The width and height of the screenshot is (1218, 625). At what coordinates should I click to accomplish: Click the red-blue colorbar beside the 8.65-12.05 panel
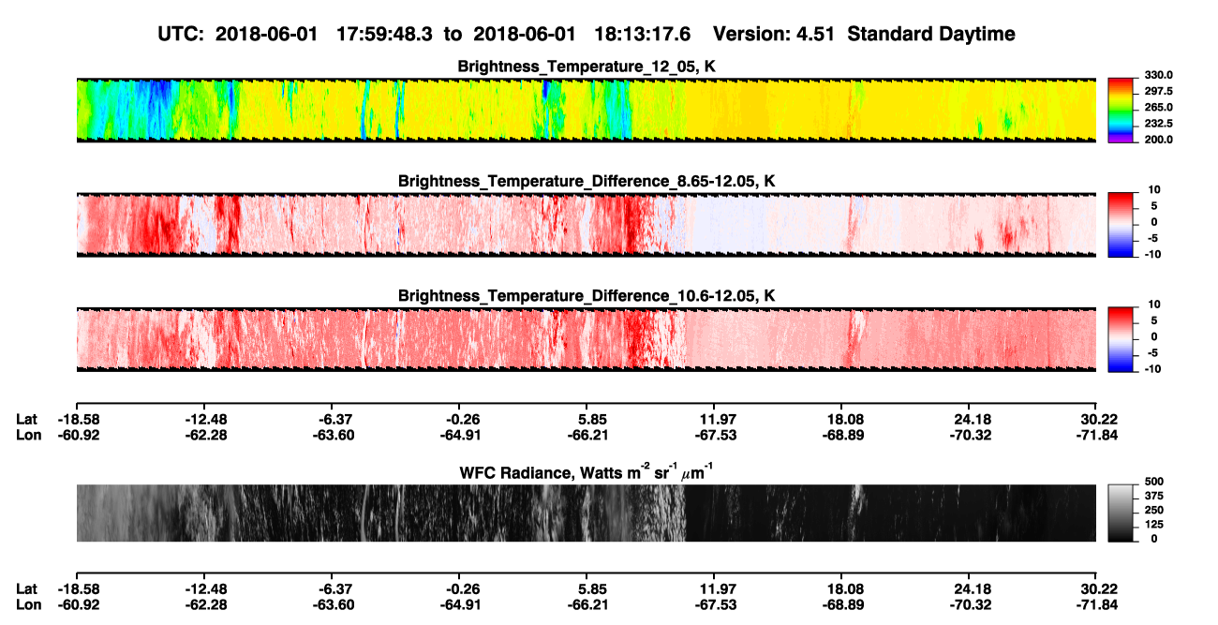(x=1121, y=225)
